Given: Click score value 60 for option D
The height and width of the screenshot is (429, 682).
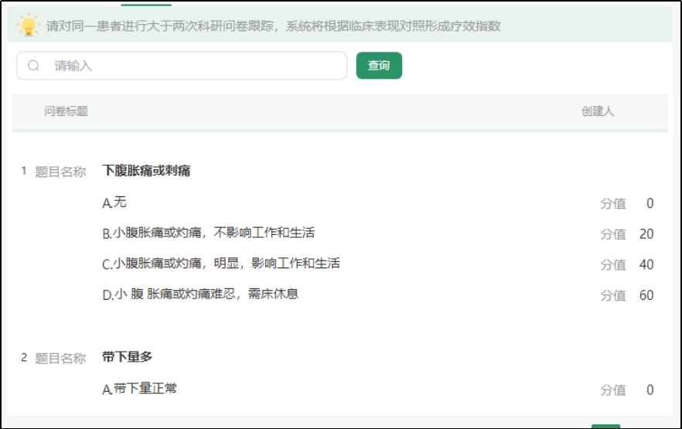Looking at the screenshot, I should tap(646, 295).
